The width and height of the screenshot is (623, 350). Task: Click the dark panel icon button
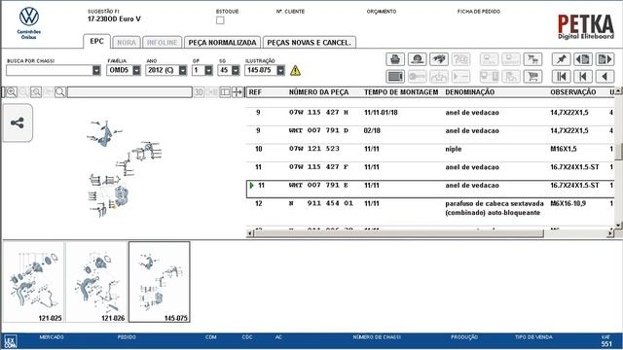[395, 76]
